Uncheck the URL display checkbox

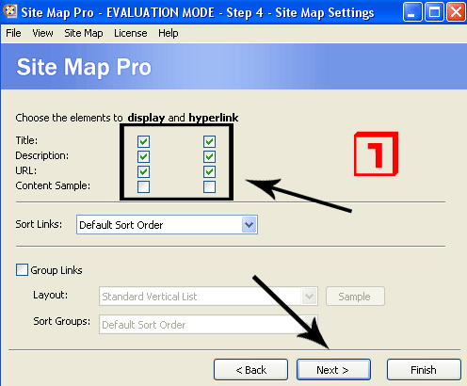(x=143, y=171)
